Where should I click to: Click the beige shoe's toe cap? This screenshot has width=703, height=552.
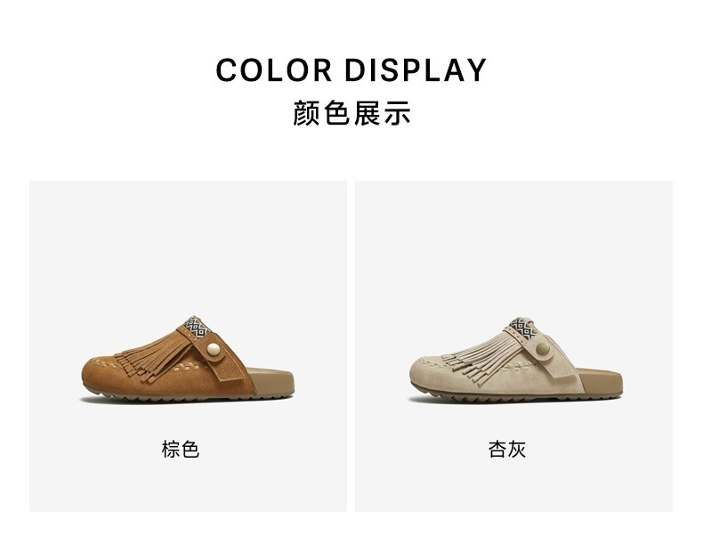[428, 374]
